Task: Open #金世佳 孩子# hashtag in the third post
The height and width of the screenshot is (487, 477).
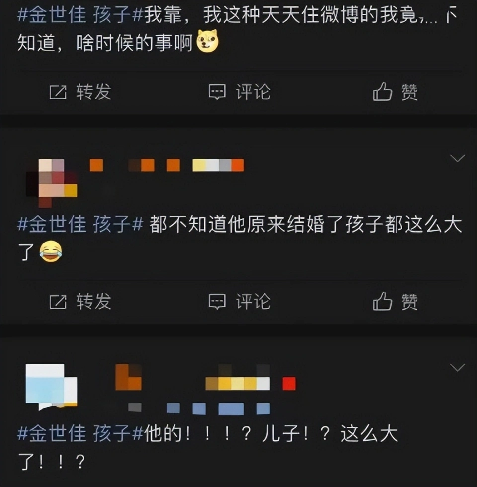Action: 80,433
